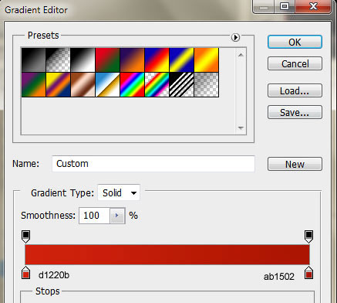The width and height of the screenshot is (337, 303).
Task: Click the Cancel button
Action: coord(295,63)
